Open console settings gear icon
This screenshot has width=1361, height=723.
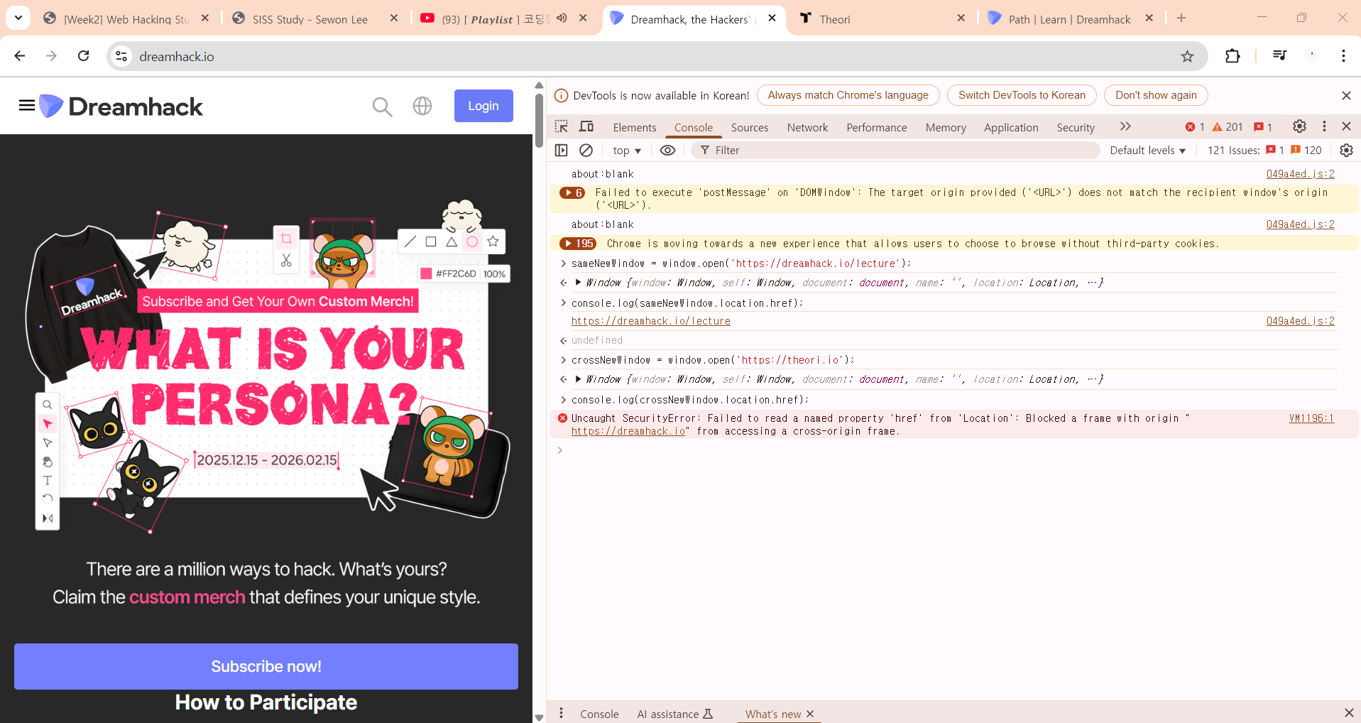coord(1346,150)
